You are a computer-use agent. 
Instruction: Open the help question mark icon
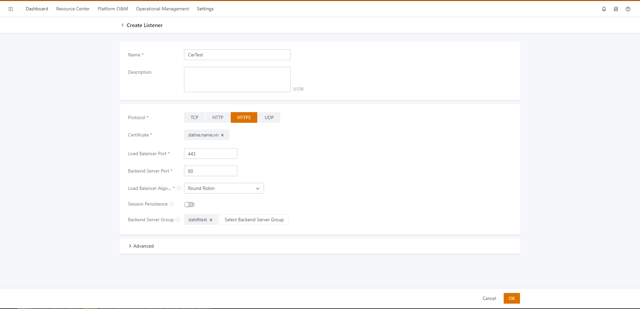click(628, 9)
